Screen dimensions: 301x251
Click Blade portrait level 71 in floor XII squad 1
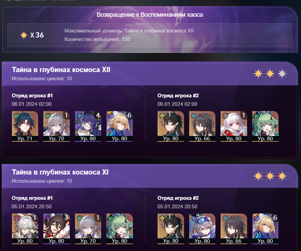(x=25, y=126)
